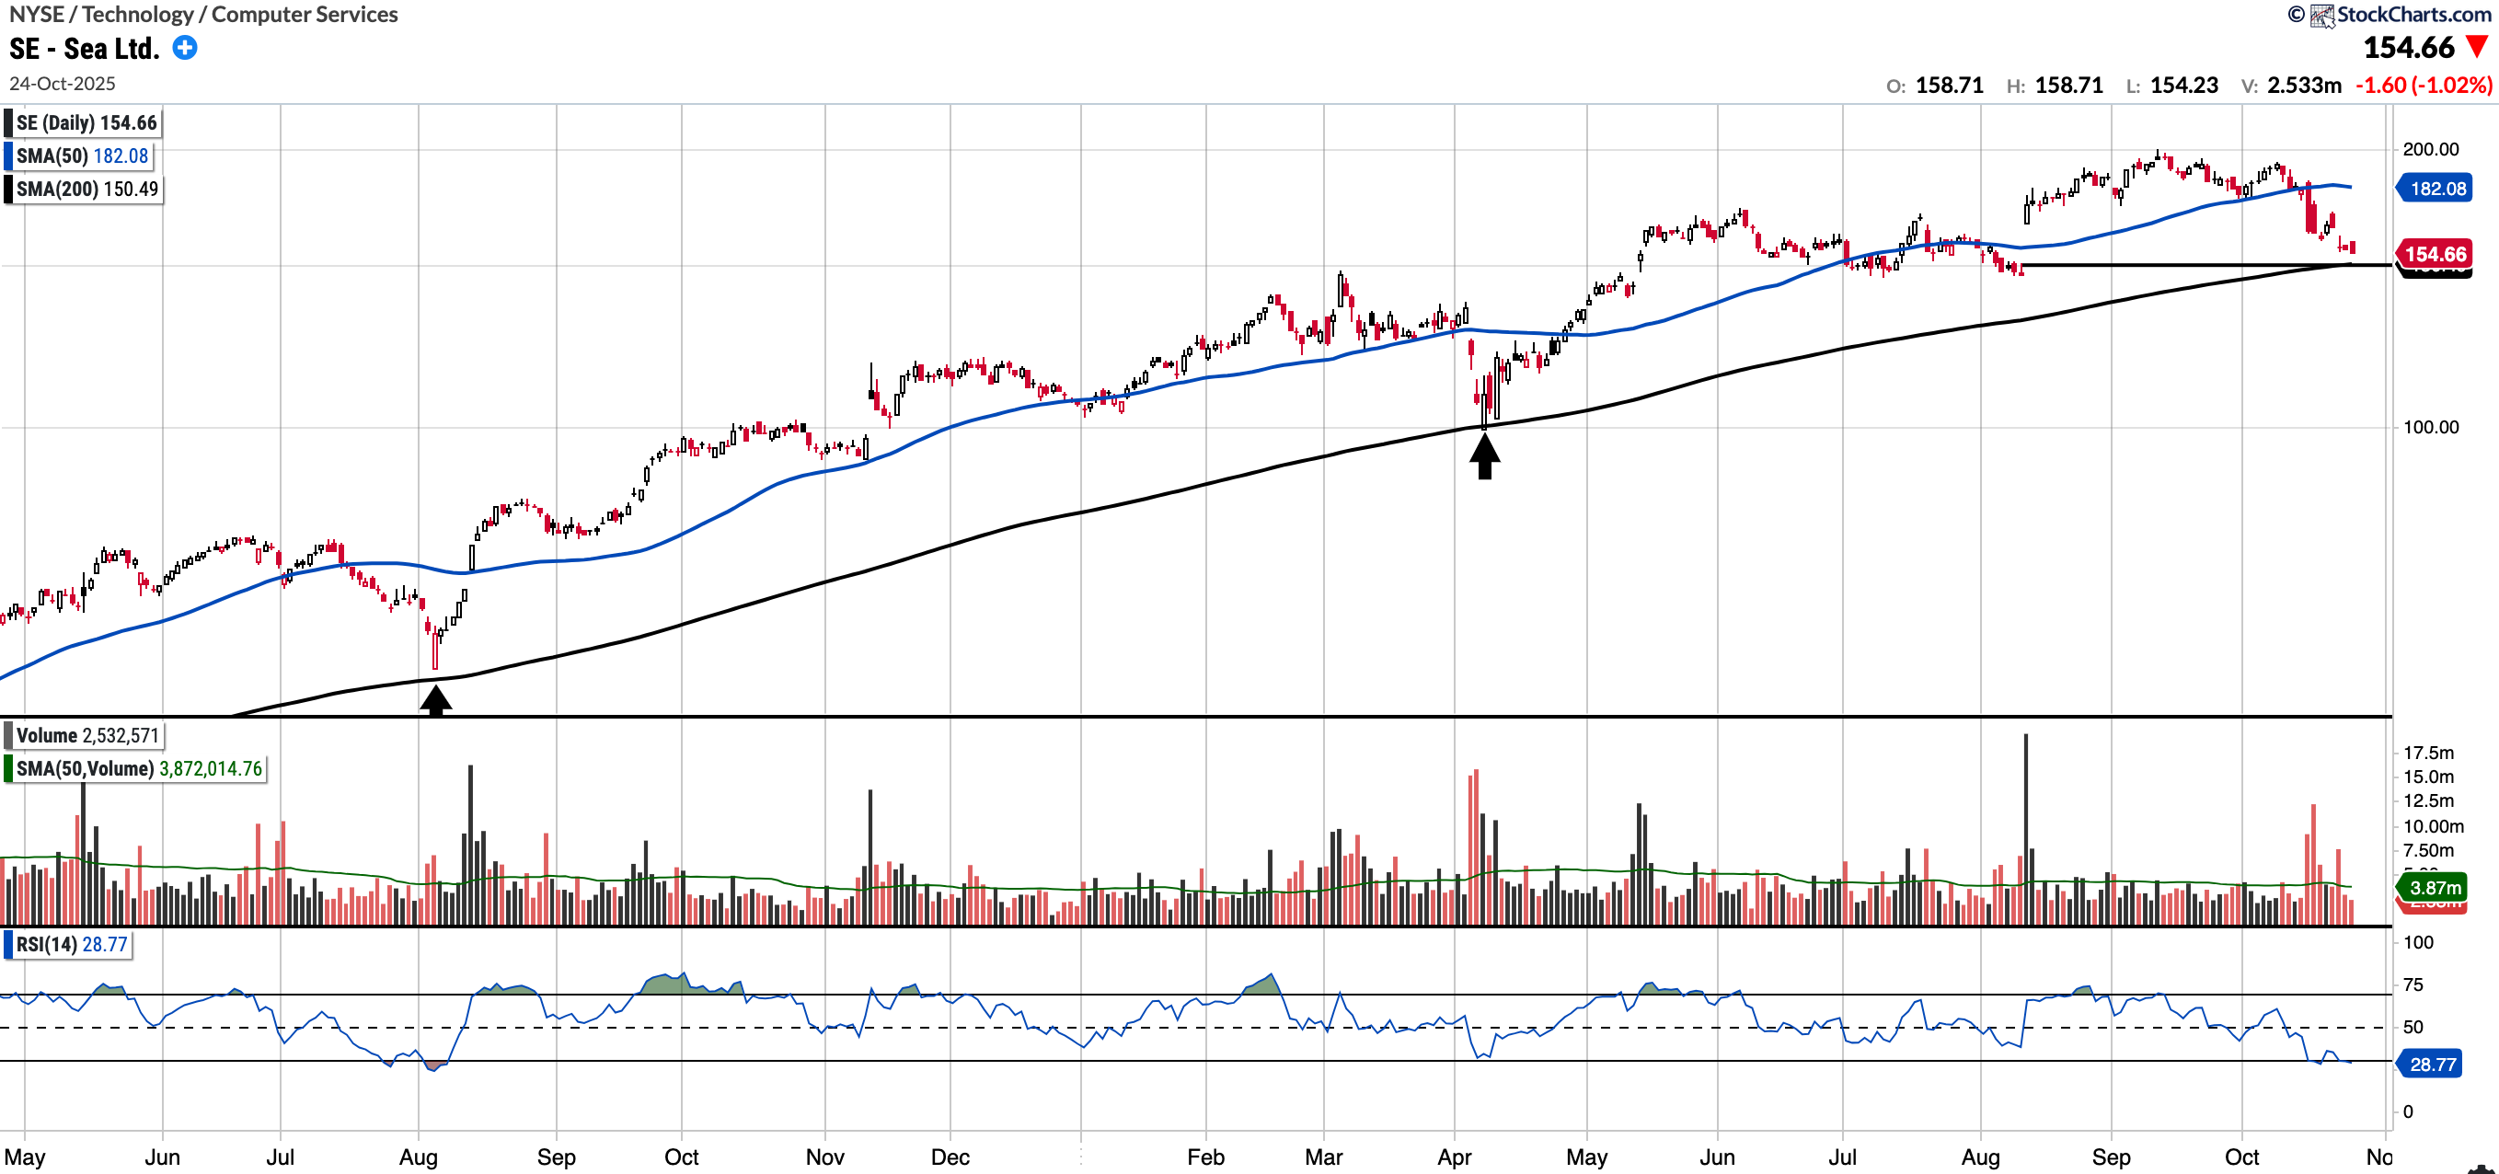Image resolution: width=2499 pixels, height=1174 pixels.
Task: Click the red down-triangle next to 154.66
Action: (2478, 47)
